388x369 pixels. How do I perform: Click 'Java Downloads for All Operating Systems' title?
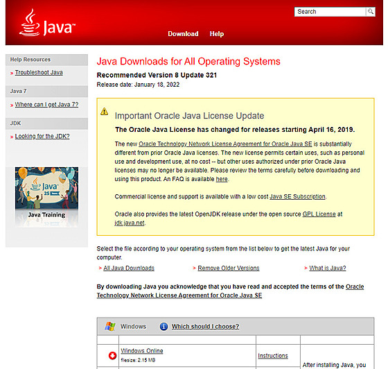(x=188, y=62)
